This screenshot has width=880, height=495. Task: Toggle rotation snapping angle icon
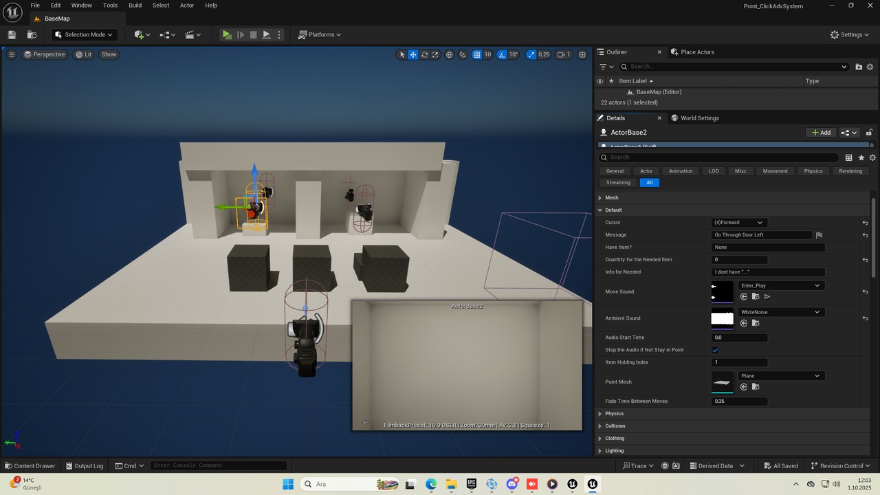click(503, 54)
